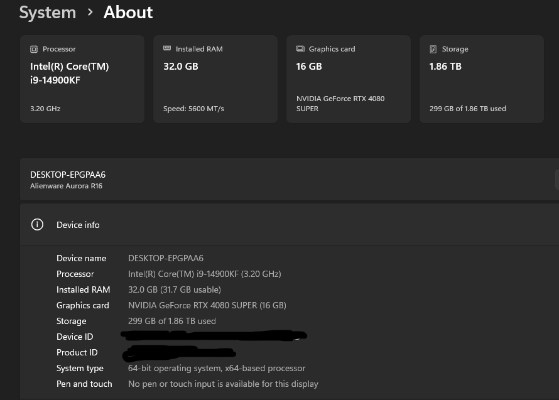Click the Speed: 5600 MT/s text

pos(193,109)
